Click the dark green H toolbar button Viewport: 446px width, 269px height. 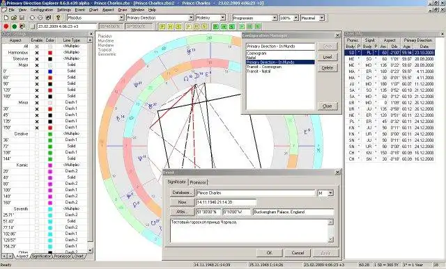(x=224, y=26)
